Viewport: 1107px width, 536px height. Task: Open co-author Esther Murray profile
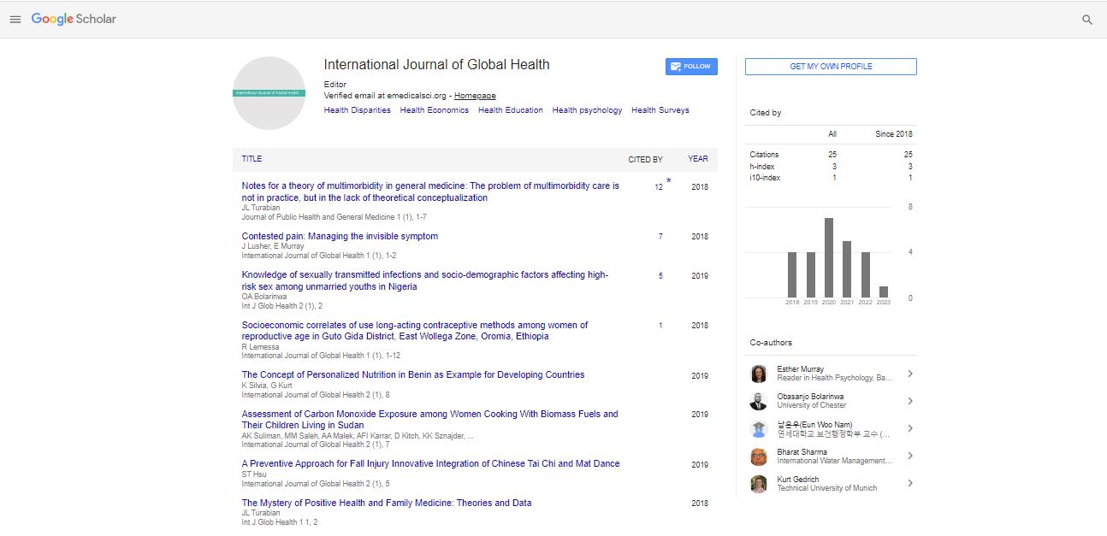(800, 369)
